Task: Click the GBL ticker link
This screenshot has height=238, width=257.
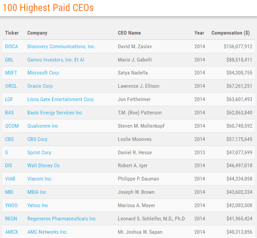Action: point(9,60)
